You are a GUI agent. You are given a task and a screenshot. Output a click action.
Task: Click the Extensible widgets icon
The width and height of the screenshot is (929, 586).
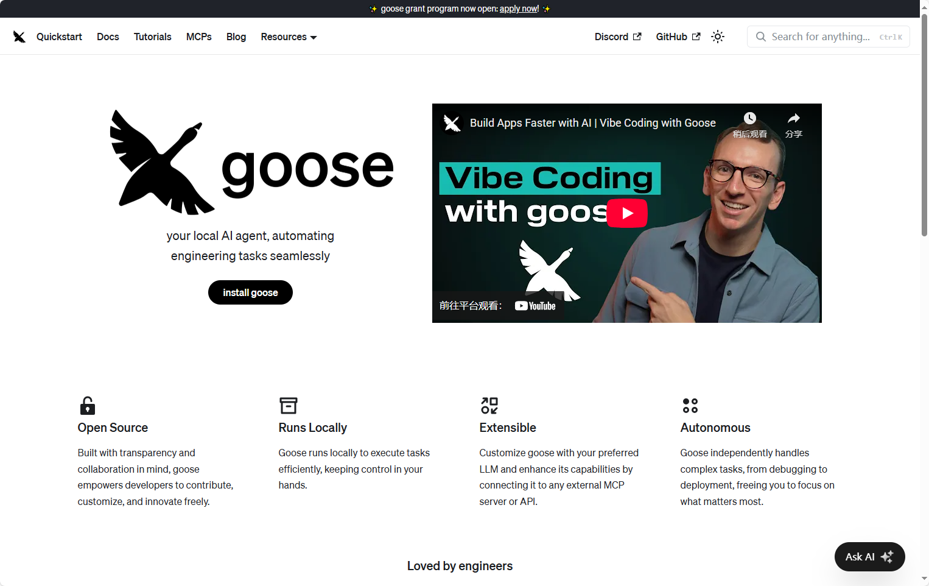tap(489, 406)
